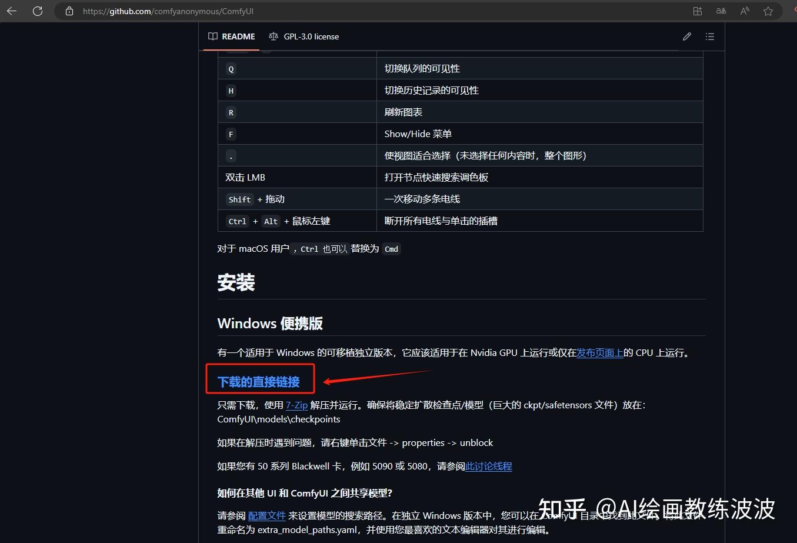Screen dimensions: 797x543
Task: Open the 配置文件 configuration file link
Action: pyautogui.click(x=267, y=515)
